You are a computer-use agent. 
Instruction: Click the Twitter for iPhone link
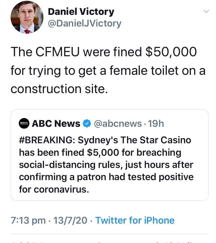pos(135,220)
